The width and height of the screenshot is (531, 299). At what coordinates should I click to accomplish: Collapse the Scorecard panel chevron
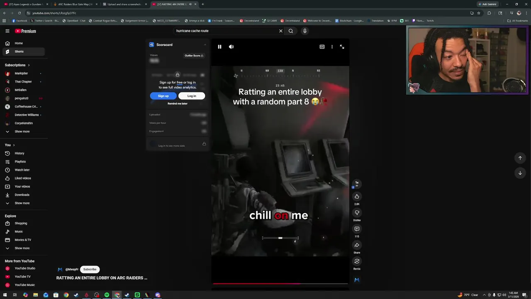[x=205, y=45]
